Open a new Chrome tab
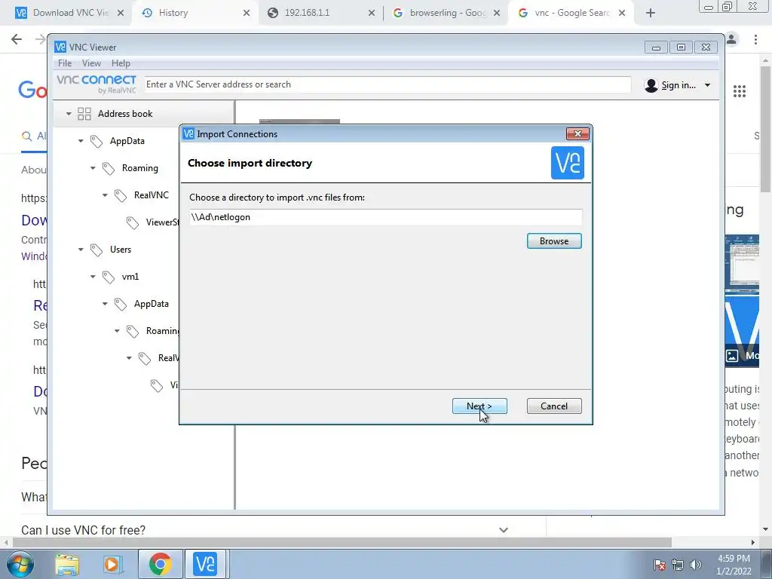Viewport: 772px width, 579px height. point(651,13)
